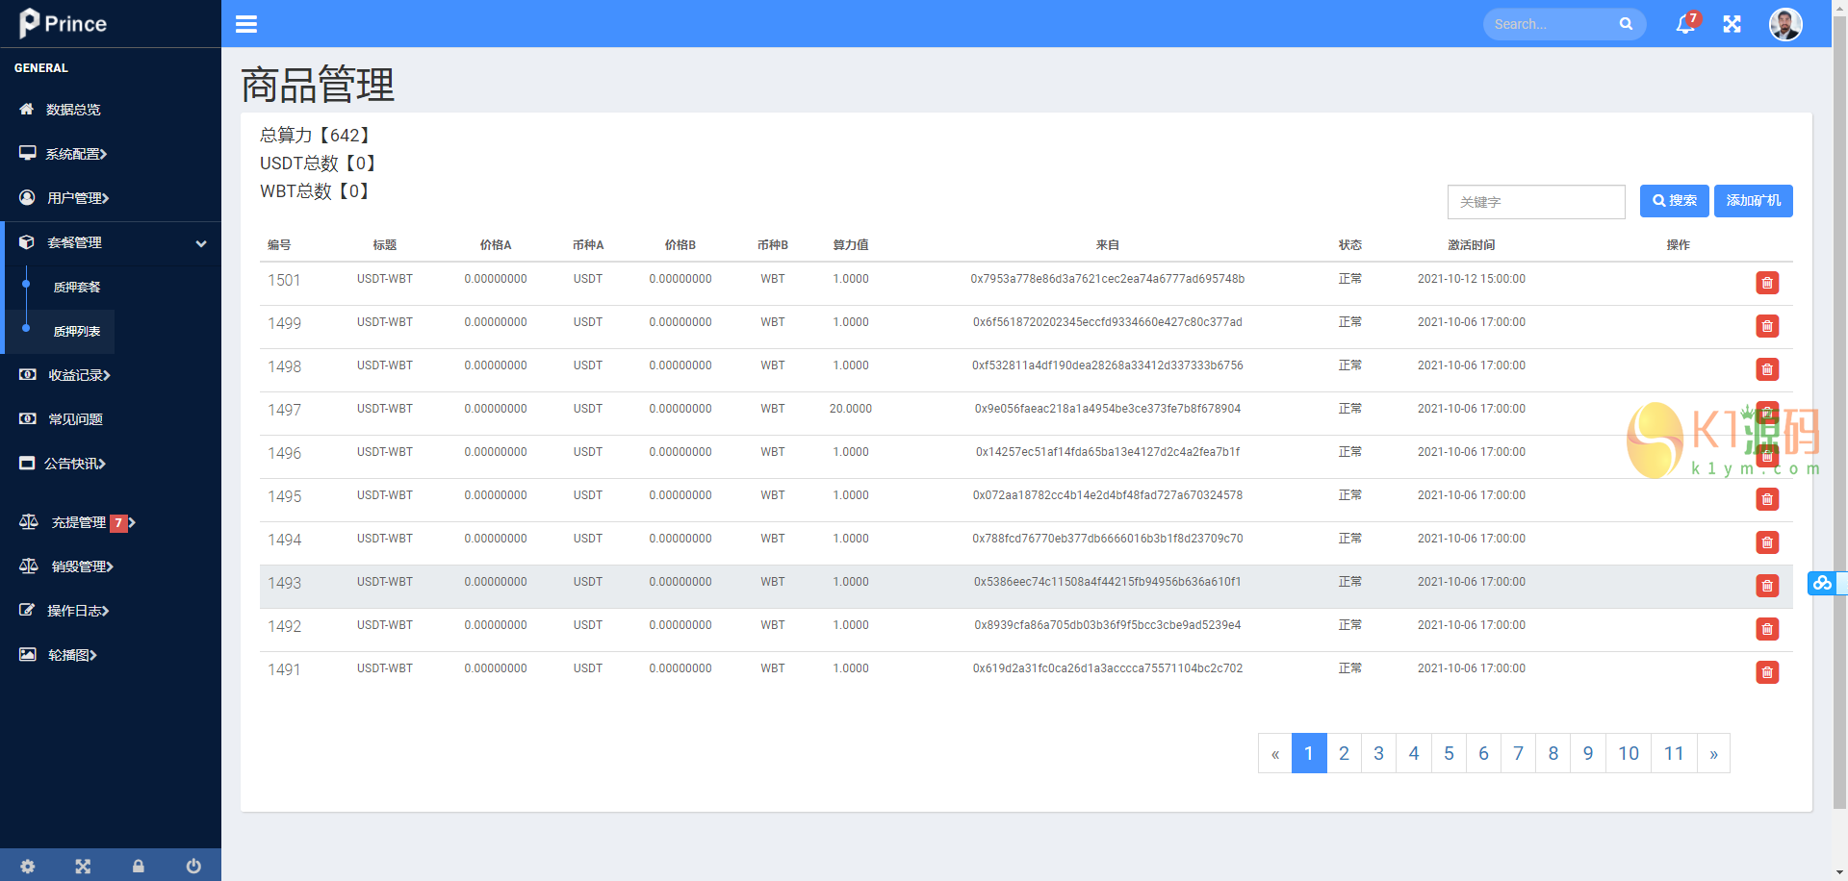The image size is (1848, 881).
Task: Delete row 1493 with the trash icon
Action: (x=1766, y=586)
